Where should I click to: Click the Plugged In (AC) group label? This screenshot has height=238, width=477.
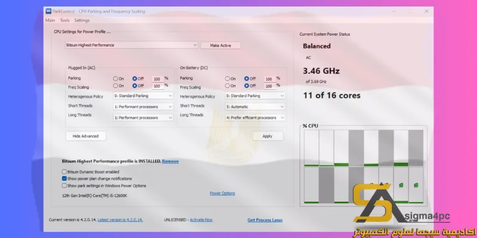[x=82, y=68]
